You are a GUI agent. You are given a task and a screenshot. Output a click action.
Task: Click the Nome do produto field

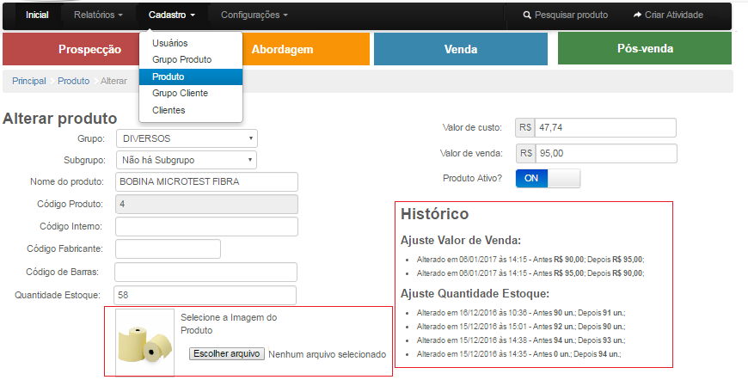point(206,181)
